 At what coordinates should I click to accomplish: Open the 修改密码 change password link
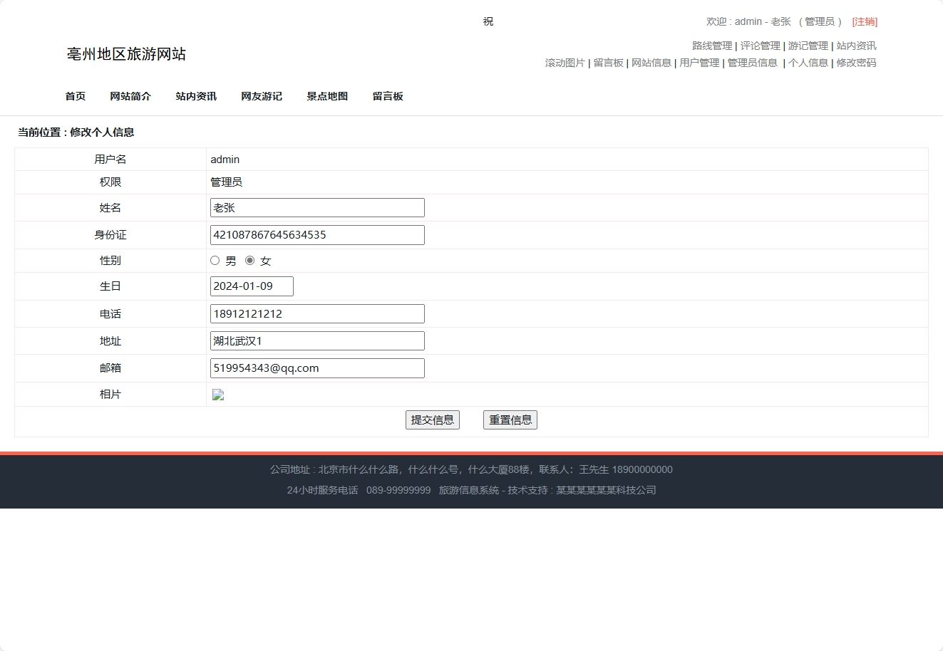[x=855, y=63]
